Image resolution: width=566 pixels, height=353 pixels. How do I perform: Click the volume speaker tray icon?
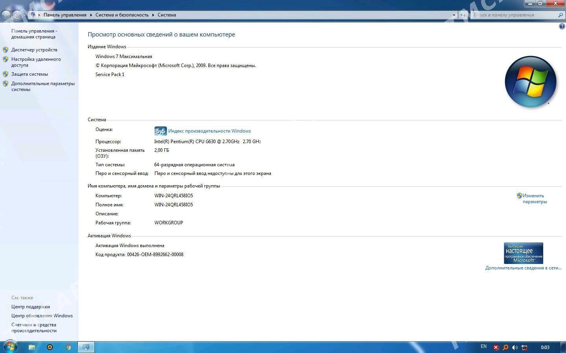point(515,348)
